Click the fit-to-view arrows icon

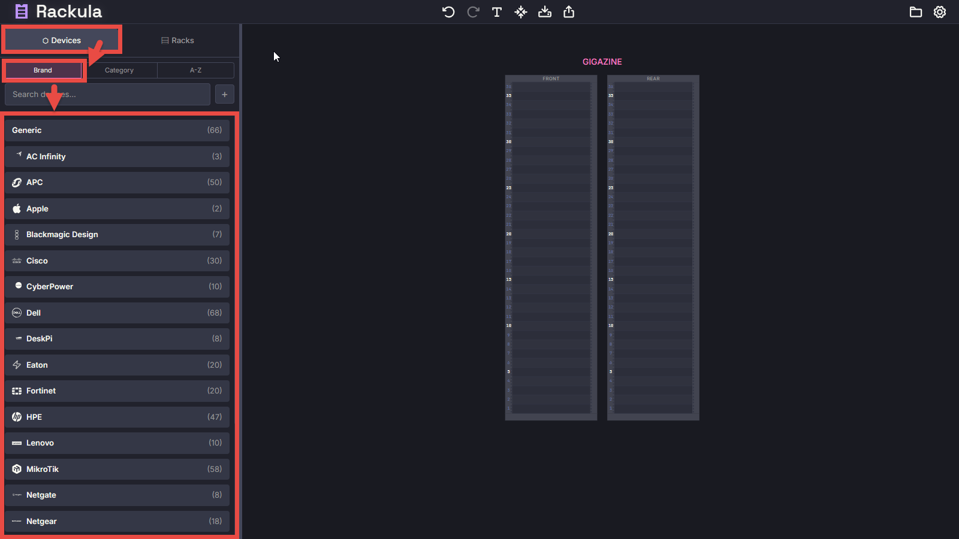point(521,12)
